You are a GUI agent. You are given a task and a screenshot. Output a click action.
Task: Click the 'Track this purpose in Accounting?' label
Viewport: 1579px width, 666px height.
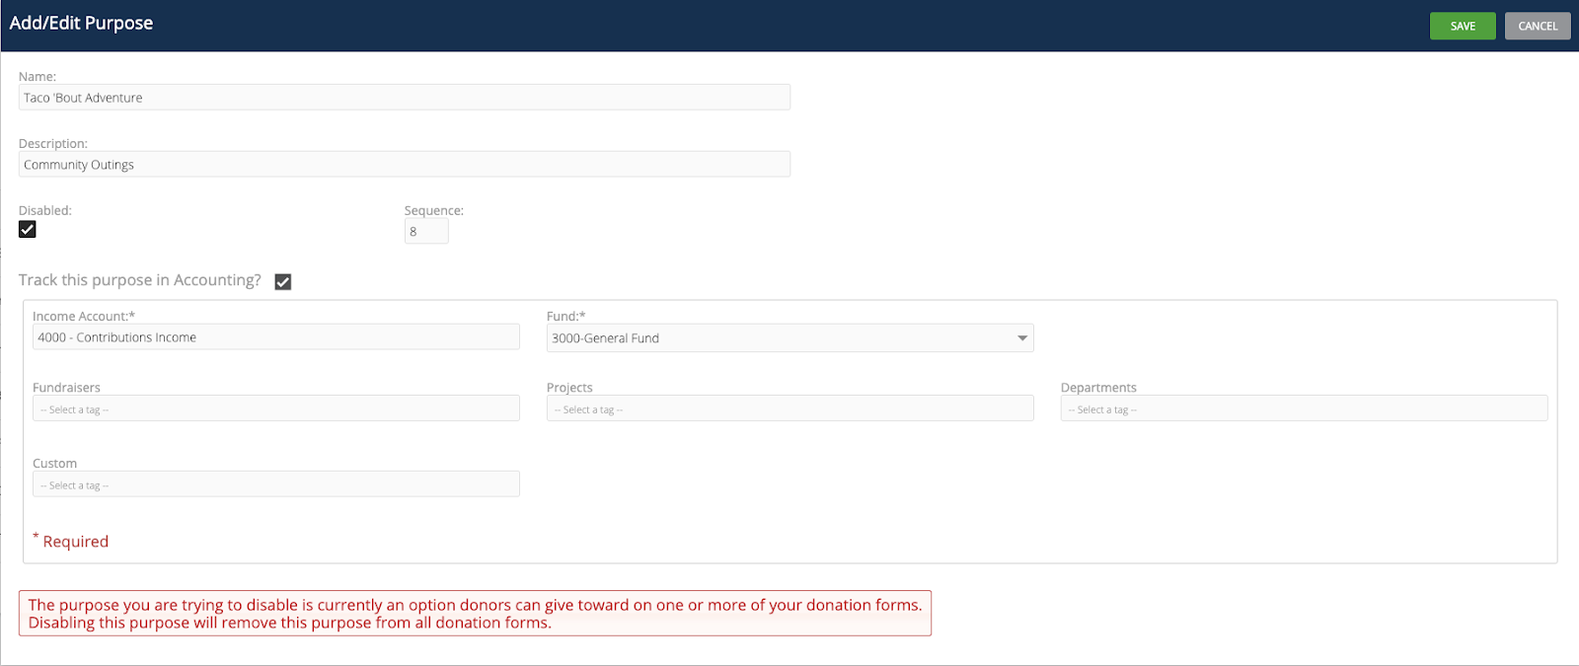pyautogui.click(x=140, y=280)
